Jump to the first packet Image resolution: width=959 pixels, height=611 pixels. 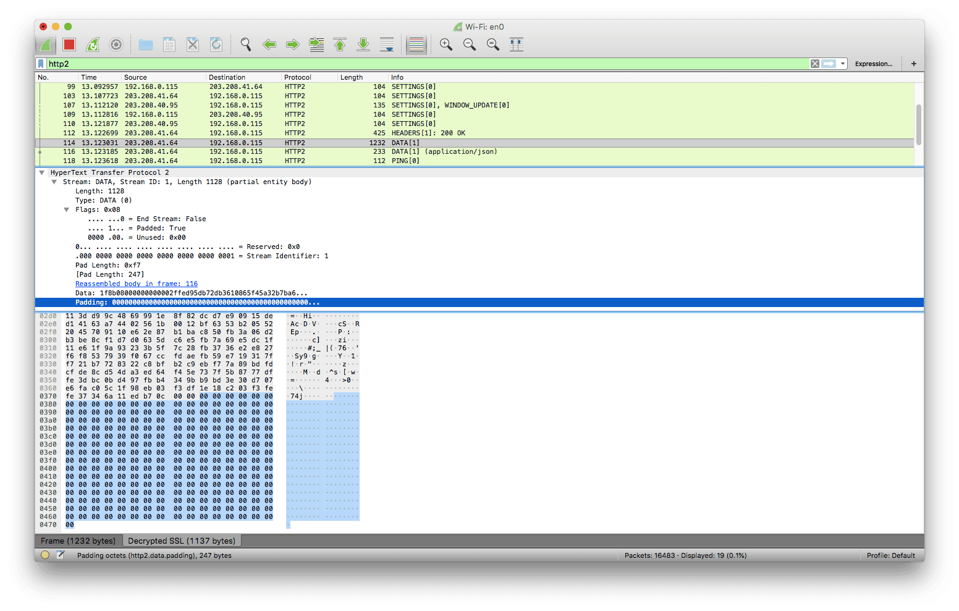(340, 44)
